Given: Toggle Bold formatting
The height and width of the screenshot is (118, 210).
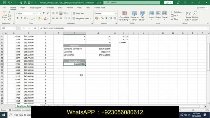Looking at the screenshot, I should [x=17, y=18].
